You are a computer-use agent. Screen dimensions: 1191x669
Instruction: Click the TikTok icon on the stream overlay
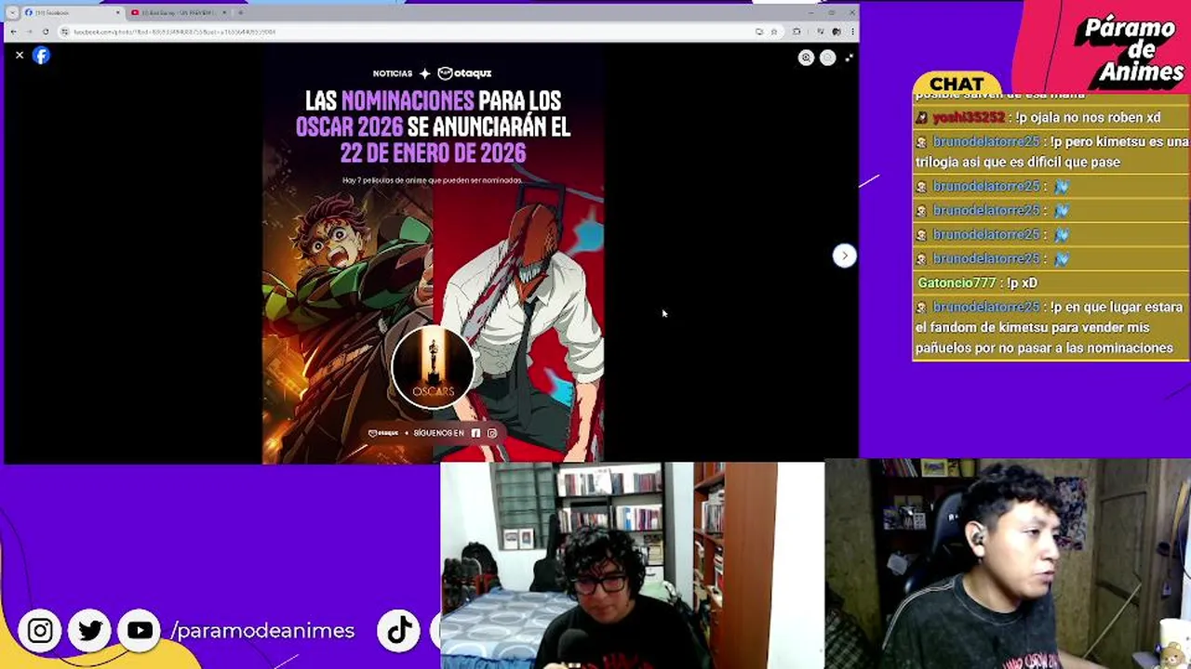[x=399, y=631]
